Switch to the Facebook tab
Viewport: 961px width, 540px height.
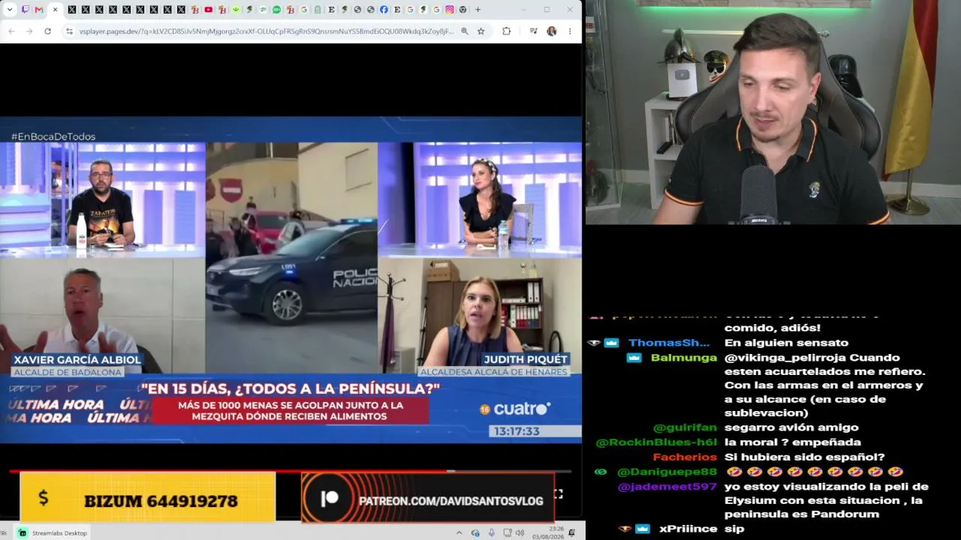(x=384, y=10)
